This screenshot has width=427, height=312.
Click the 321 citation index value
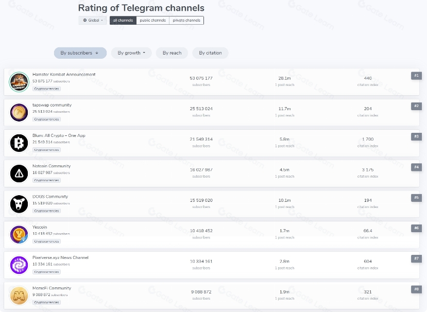(x=368, y=291)
